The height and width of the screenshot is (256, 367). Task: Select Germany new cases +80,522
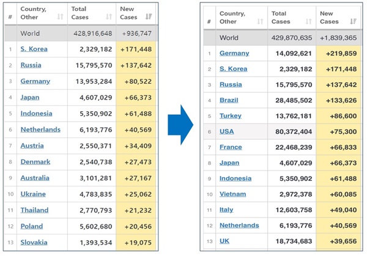(x=138, y=82)
